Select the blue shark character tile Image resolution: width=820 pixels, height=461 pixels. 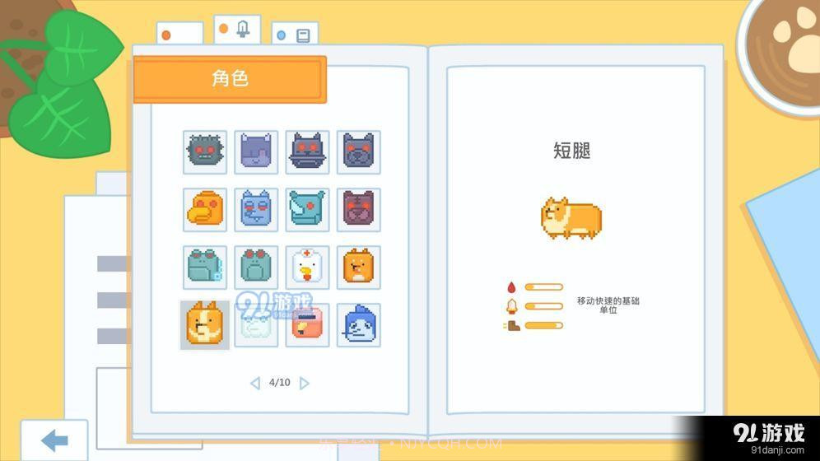coord(359,325)
